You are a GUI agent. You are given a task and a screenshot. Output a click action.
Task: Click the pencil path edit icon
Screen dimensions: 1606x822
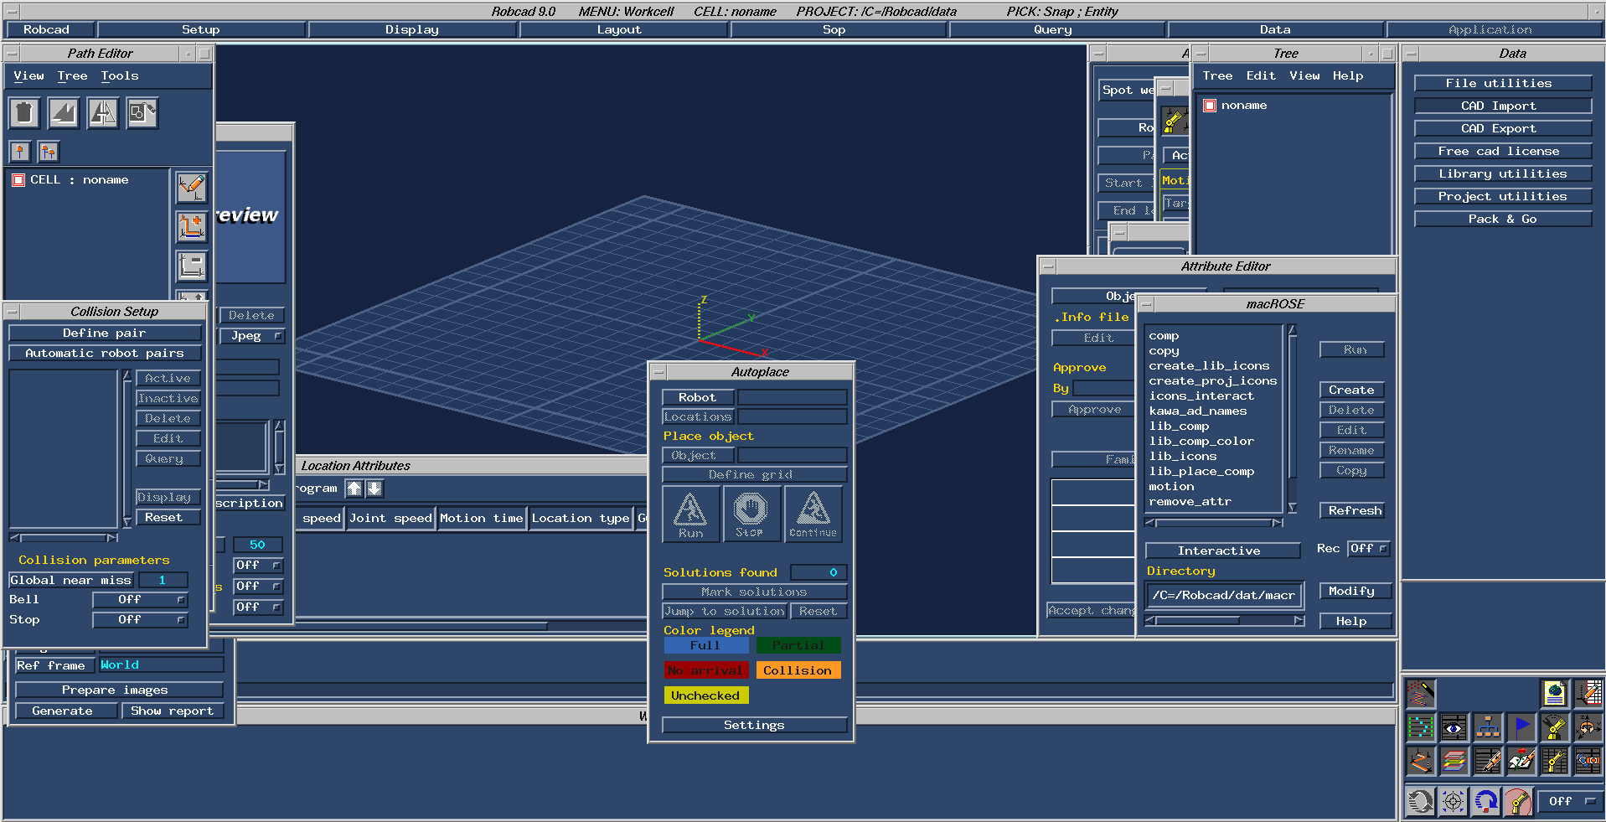192,187
